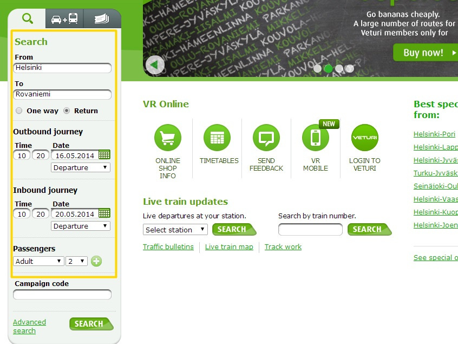Image resolution: width=458 pixels, height=344 pixels.
Task: Open passenger count dropdown
Action: 76,261
